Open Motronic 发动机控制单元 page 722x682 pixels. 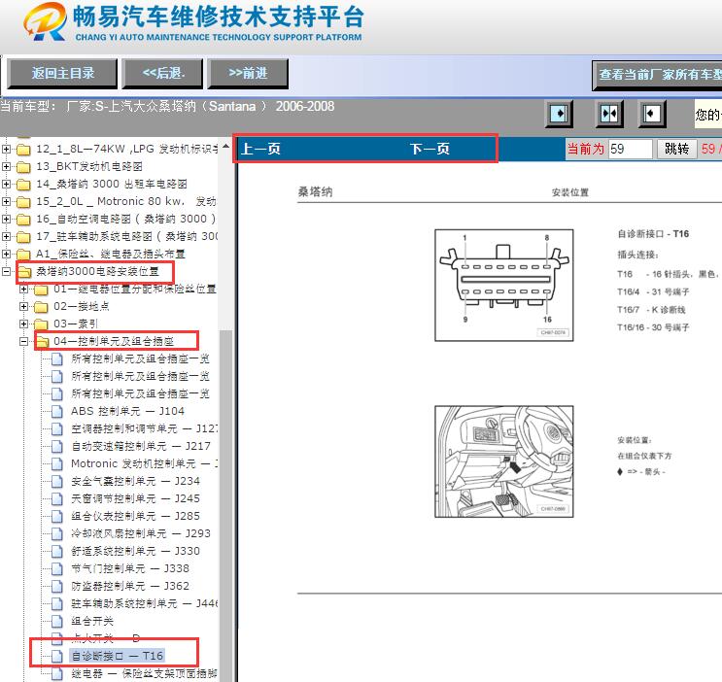click(144, 463)
